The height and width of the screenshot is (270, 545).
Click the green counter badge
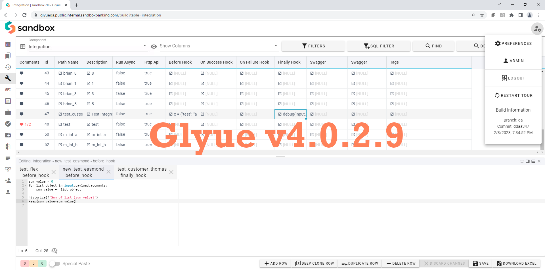(x=42, y=263)
